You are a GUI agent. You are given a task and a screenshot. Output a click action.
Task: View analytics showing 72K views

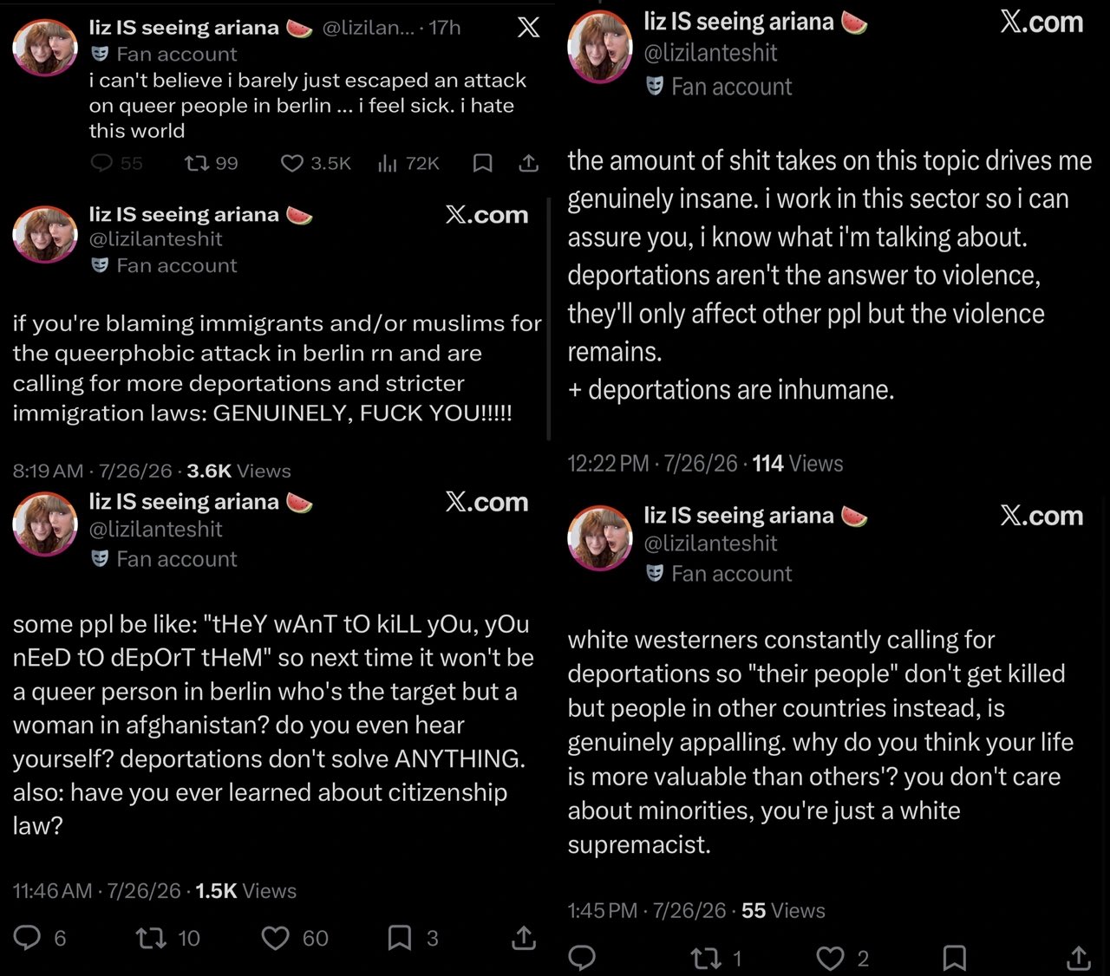(388, 163)
